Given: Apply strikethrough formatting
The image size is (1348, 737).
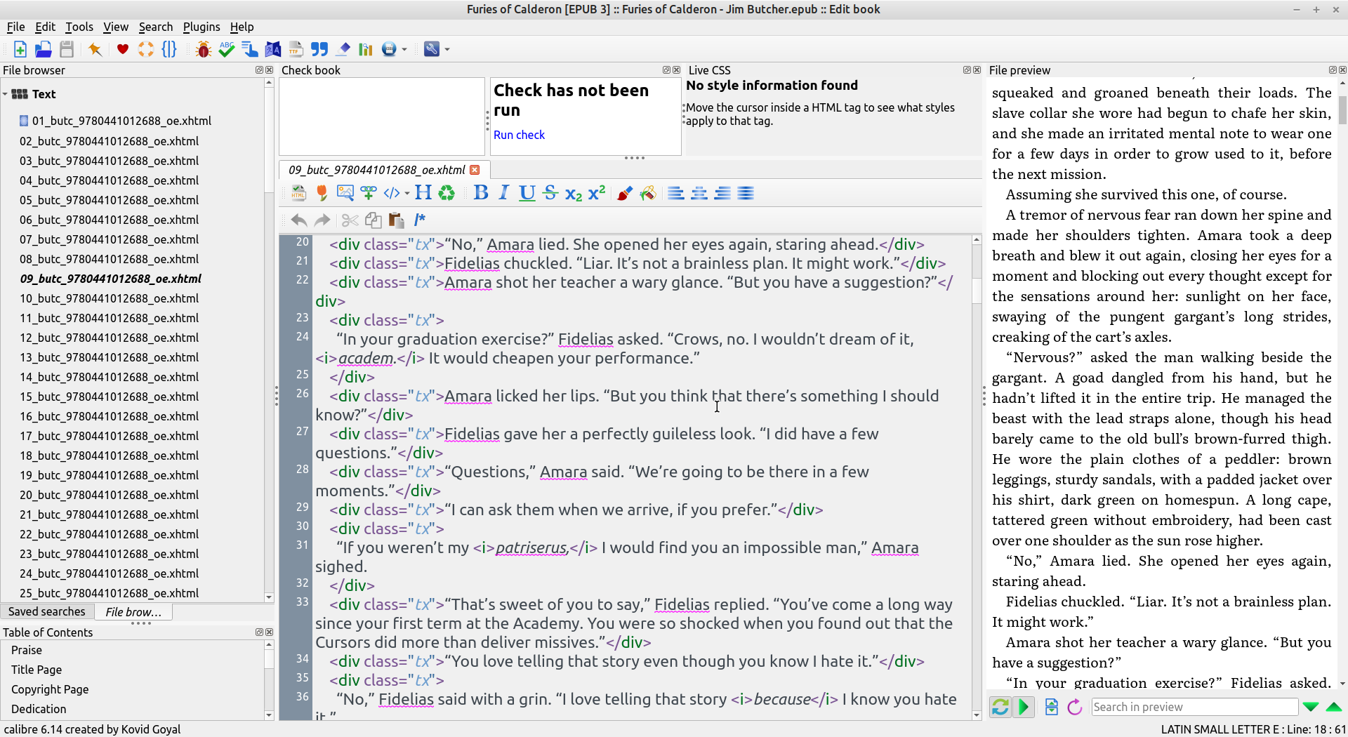Looking at the screenshot, I should (x=550, y=193).
